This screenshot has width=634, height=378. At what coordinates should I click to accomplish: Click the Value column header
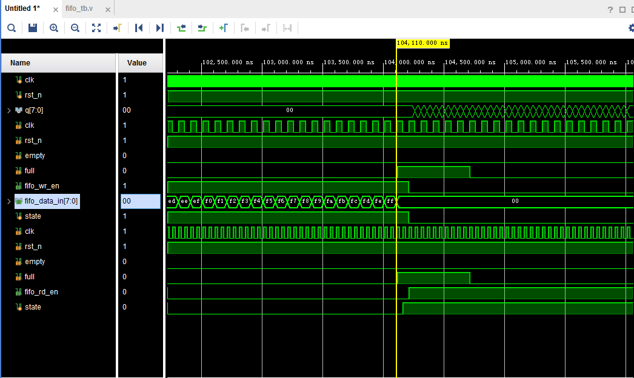pyautogui.click(x=136, y=63)
